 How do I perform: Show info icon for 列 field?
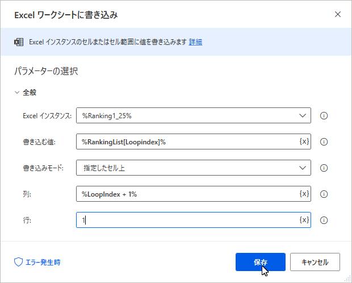(324, 194)
